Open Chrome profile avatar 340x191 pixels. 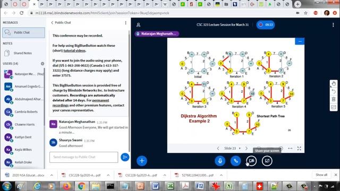[327, 13]
